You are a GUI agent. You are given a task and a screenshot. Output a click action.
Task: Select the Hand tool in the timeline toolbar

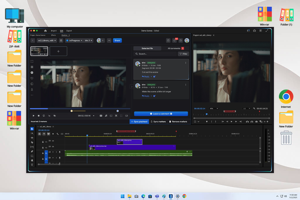32,160
